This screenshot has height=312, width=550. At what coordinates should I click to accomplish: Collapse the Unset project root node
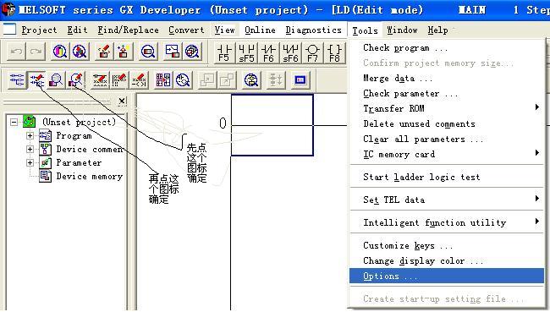[14, 123]
